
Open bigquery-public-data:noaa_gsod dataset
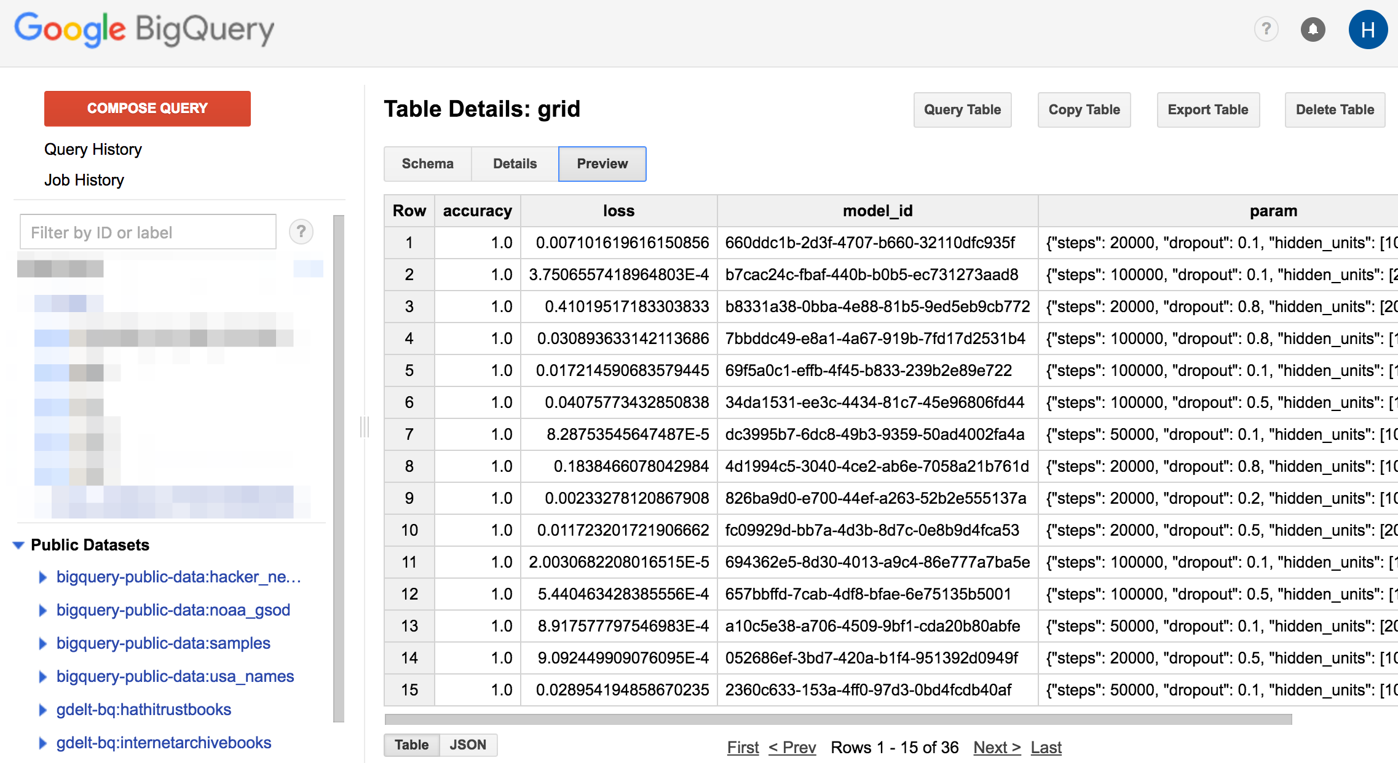[173, 610]
